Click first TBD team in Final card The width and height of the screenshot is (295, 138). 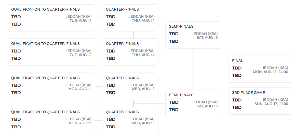pyautogui.click(x=237, y=68)
